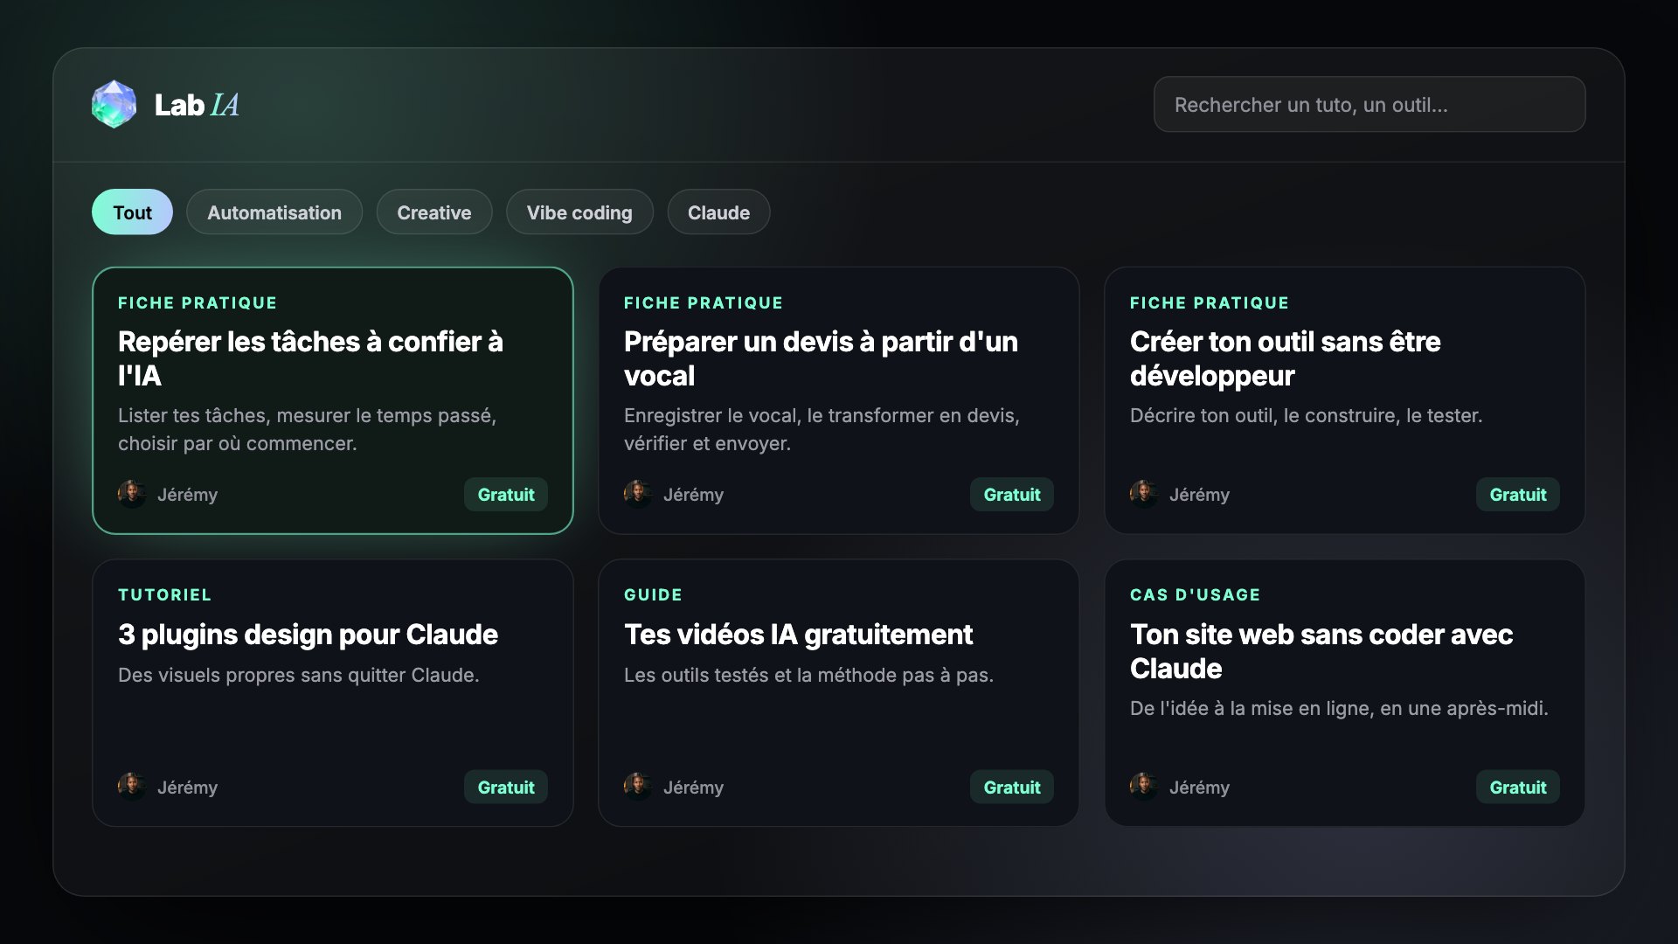The height and width of the screenshot is (944, 1678).
Task: Focus the Rechercher un tuto search field
Action: (x=1369, y=104)
